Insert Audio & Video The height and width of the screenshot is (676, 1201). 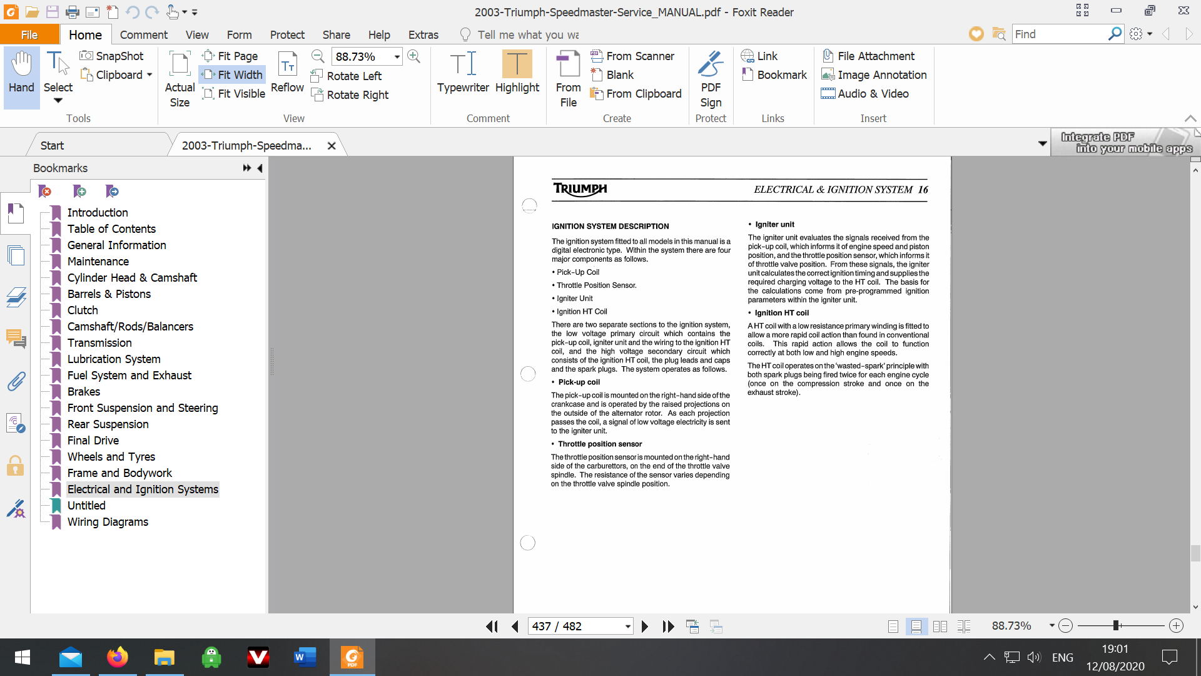pos(865,93)
